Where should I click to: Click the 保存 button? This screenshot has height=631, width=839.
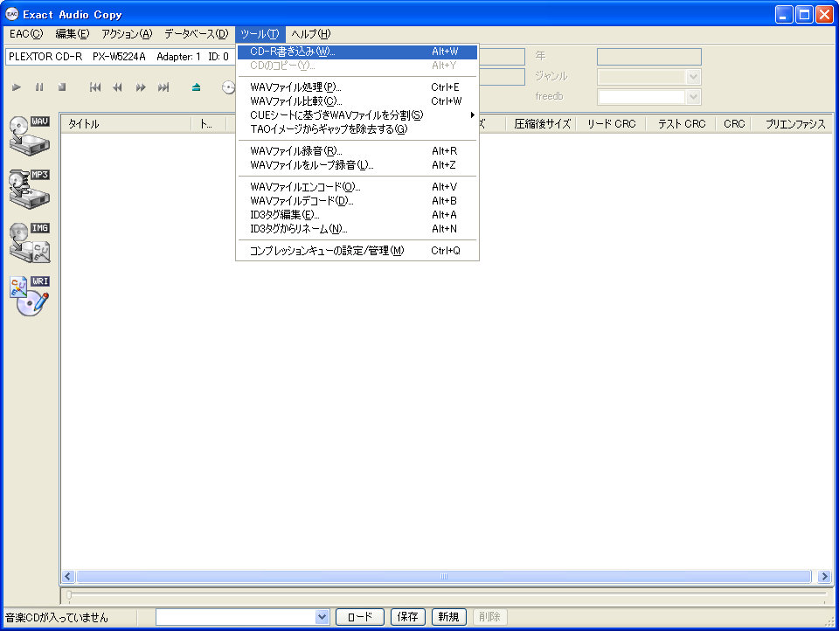[x=408, y=617]
